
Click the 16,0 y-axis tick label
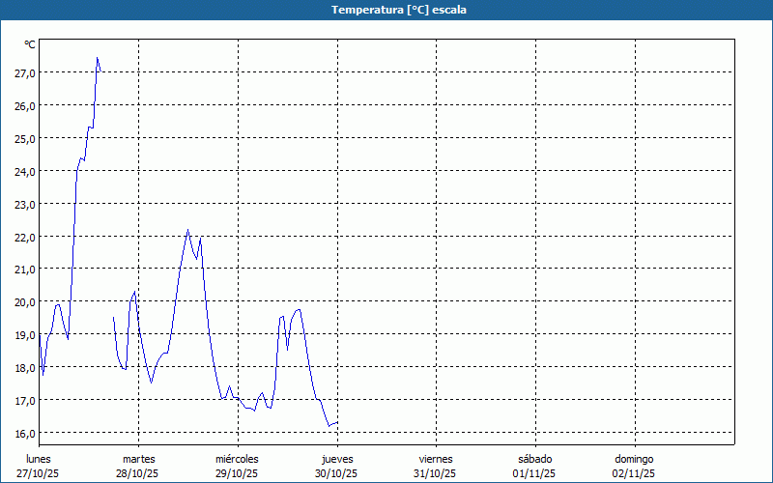(x=25, y=433)
